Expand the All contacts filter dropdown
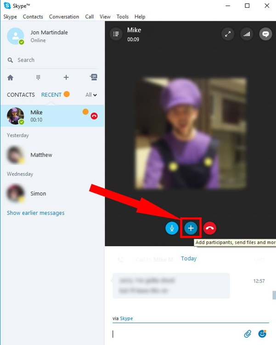The height and width of the screenshot is (345, 276). coord(91,95)
